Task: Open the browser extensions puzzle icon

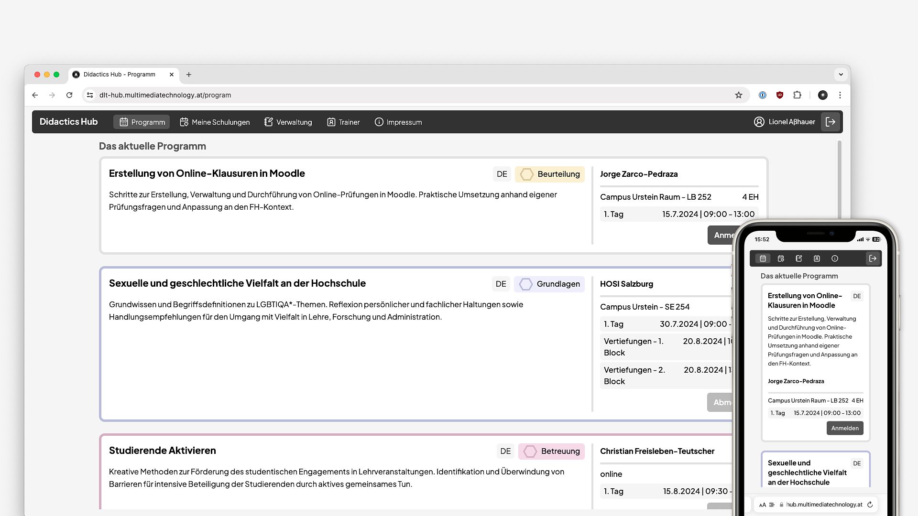Action: [x=797, y=95]
